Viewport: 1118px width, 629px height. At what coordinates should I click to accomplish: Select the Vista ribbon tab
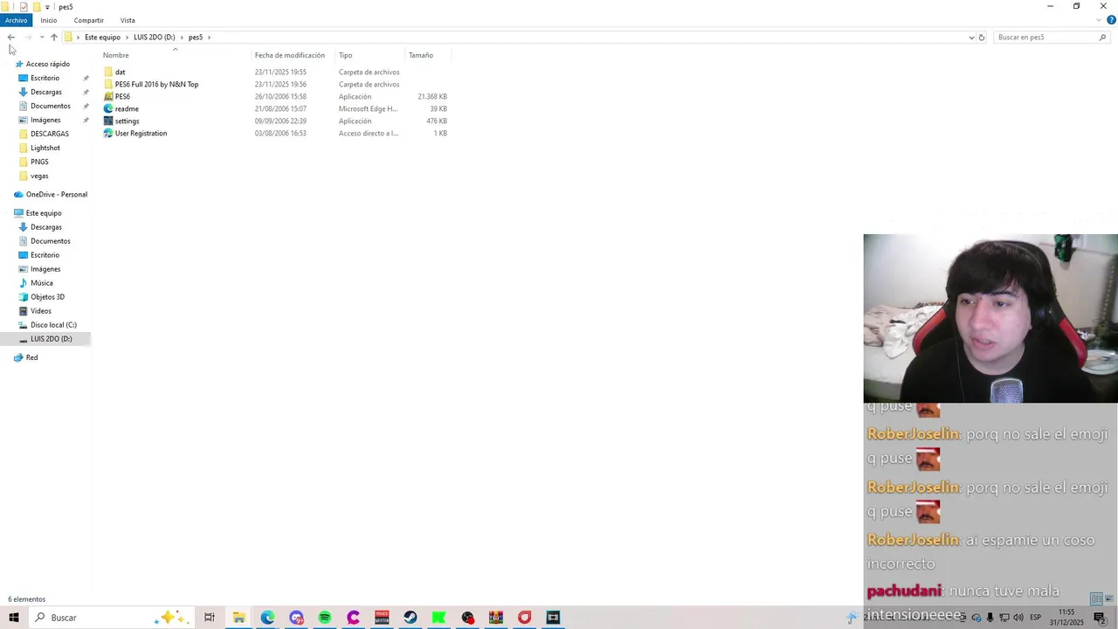(x=128, y=20)
